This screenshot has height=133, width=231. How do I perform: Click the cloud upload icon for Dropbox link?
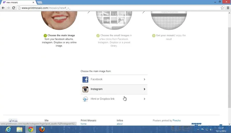[85, 99]
